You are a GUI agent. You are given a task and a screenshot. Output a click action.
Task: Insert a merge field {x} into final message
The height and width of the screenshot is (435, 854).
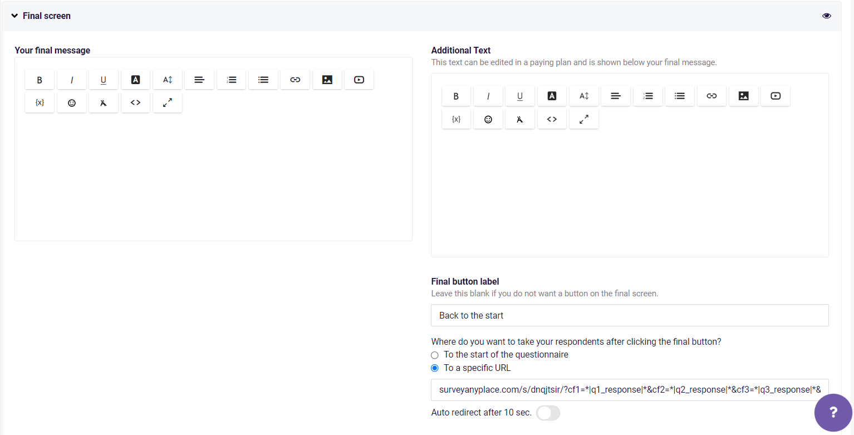[x=39, y=102]
